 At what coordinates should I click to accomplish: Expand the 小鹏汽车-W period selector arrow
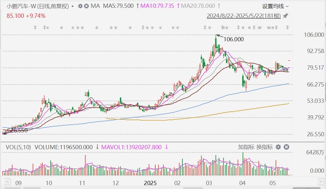(x=73, y=6)
